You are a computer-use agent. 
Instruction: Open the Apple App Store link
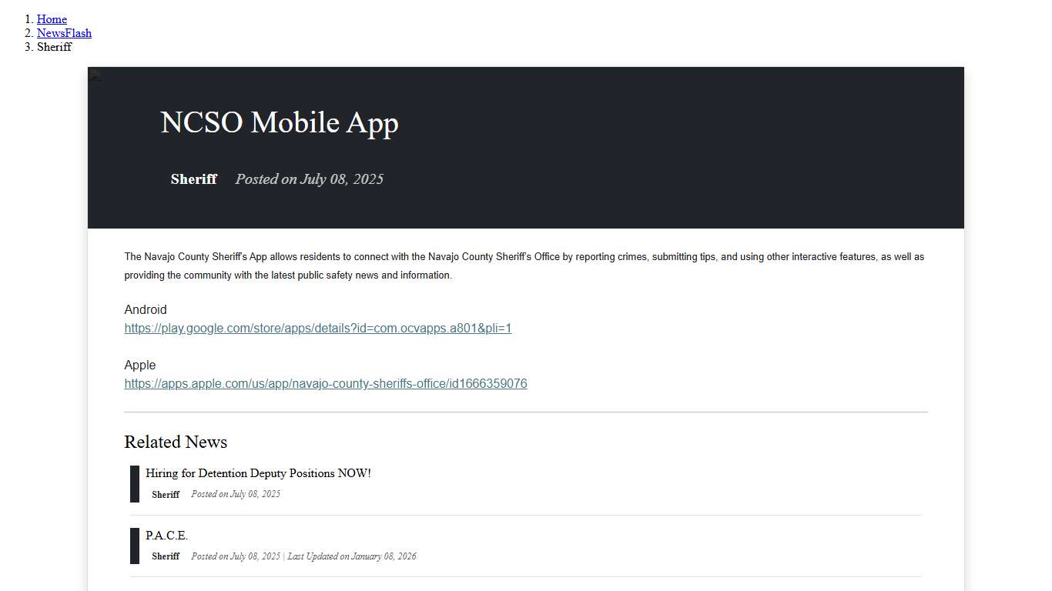click(x=326, y=383)
